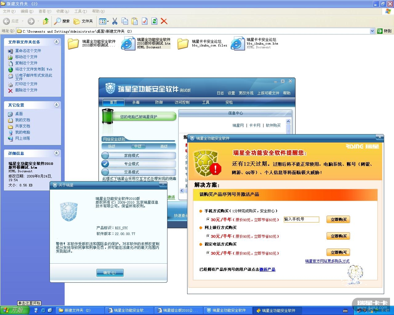Click 立即购买 for 手机方式购买
The width and height of the screenshot is (394, 315).
338,219
